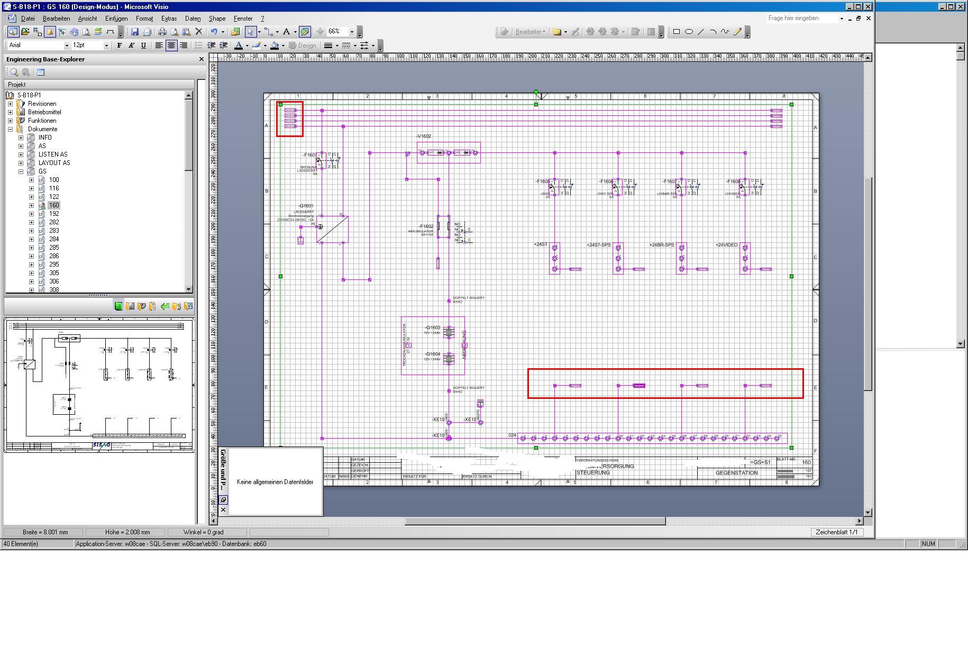Open the Datei menu

[x=28, y=19]
